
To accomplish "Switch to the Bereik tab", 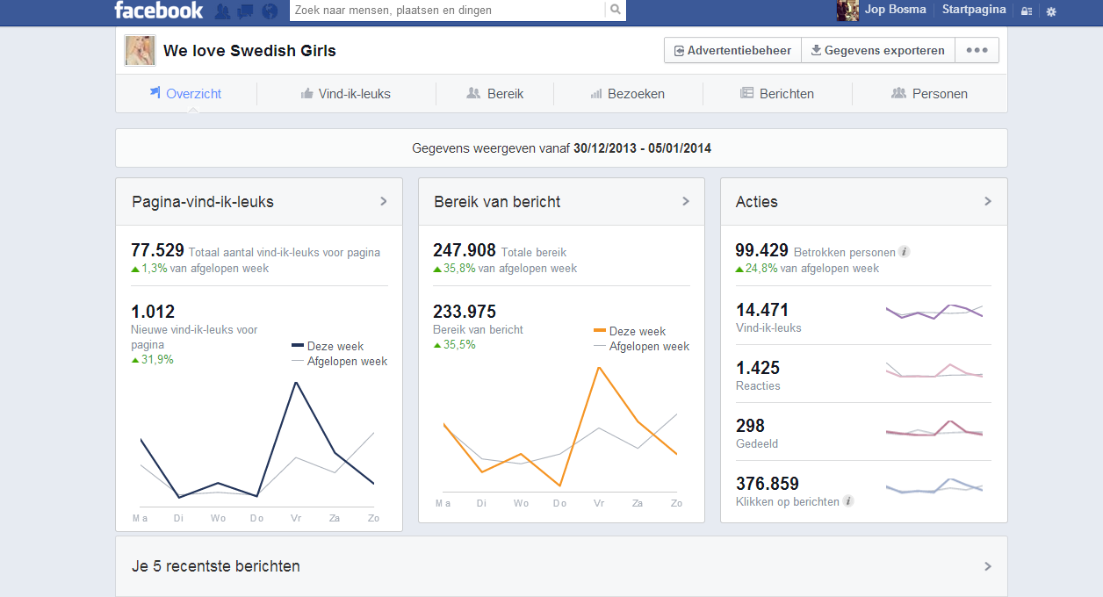I will coord(494,94).
